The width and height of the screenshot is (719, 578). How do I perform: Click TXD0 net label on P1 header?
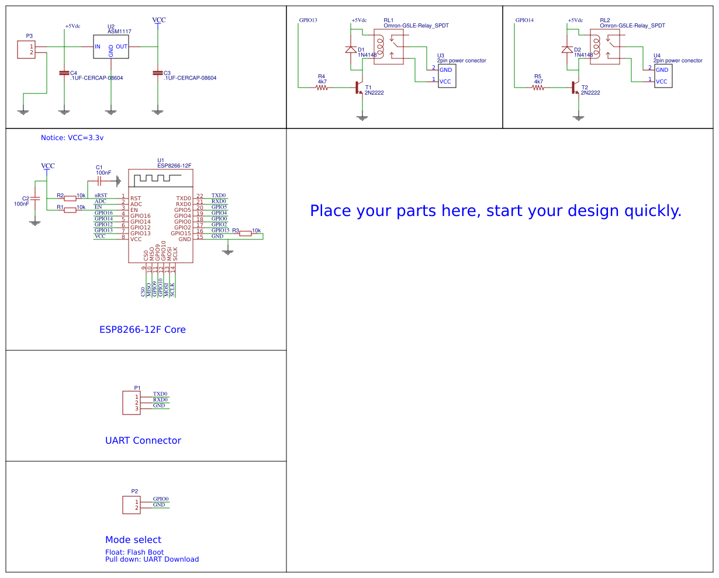tap(160, 394)
